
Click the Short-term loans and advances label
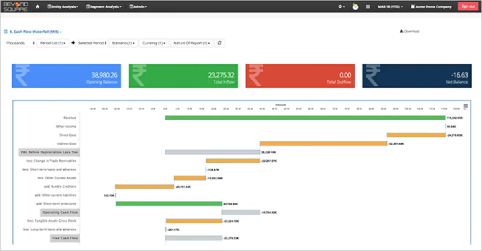(x=49, y=169)
